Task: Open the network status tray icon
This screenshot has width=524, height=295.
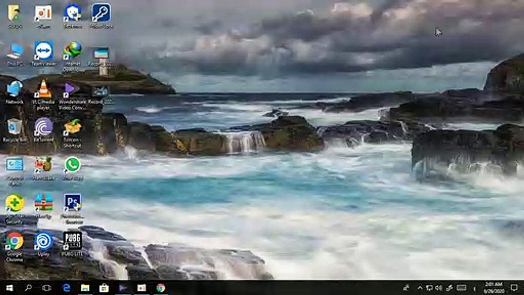Action: [x=429, y=288]
